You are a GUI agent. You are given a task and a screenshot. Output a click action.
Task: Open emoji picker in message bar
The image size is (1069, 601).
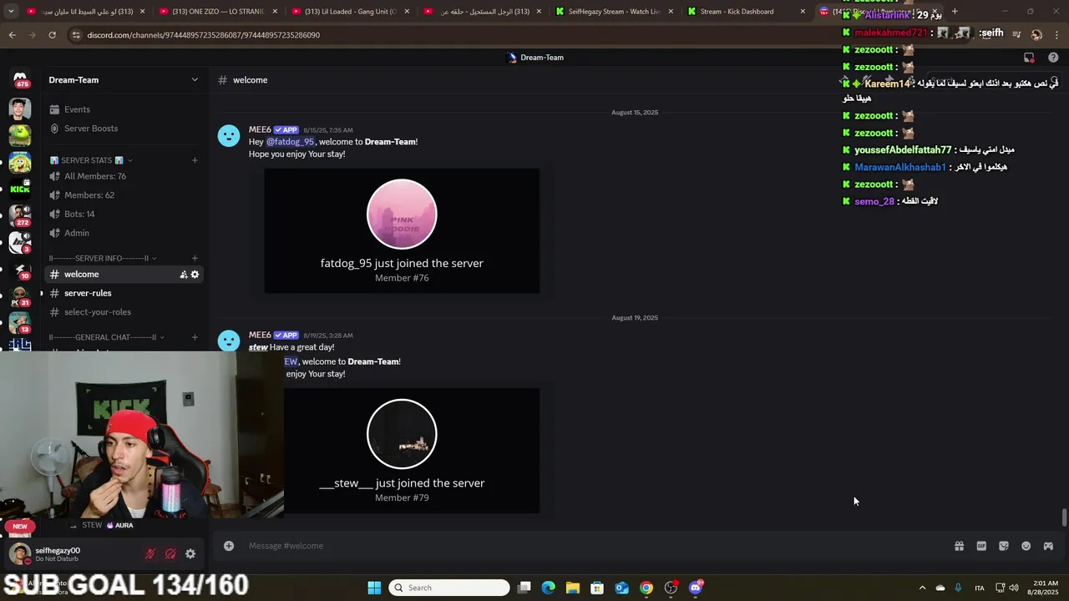(1026, 546)
